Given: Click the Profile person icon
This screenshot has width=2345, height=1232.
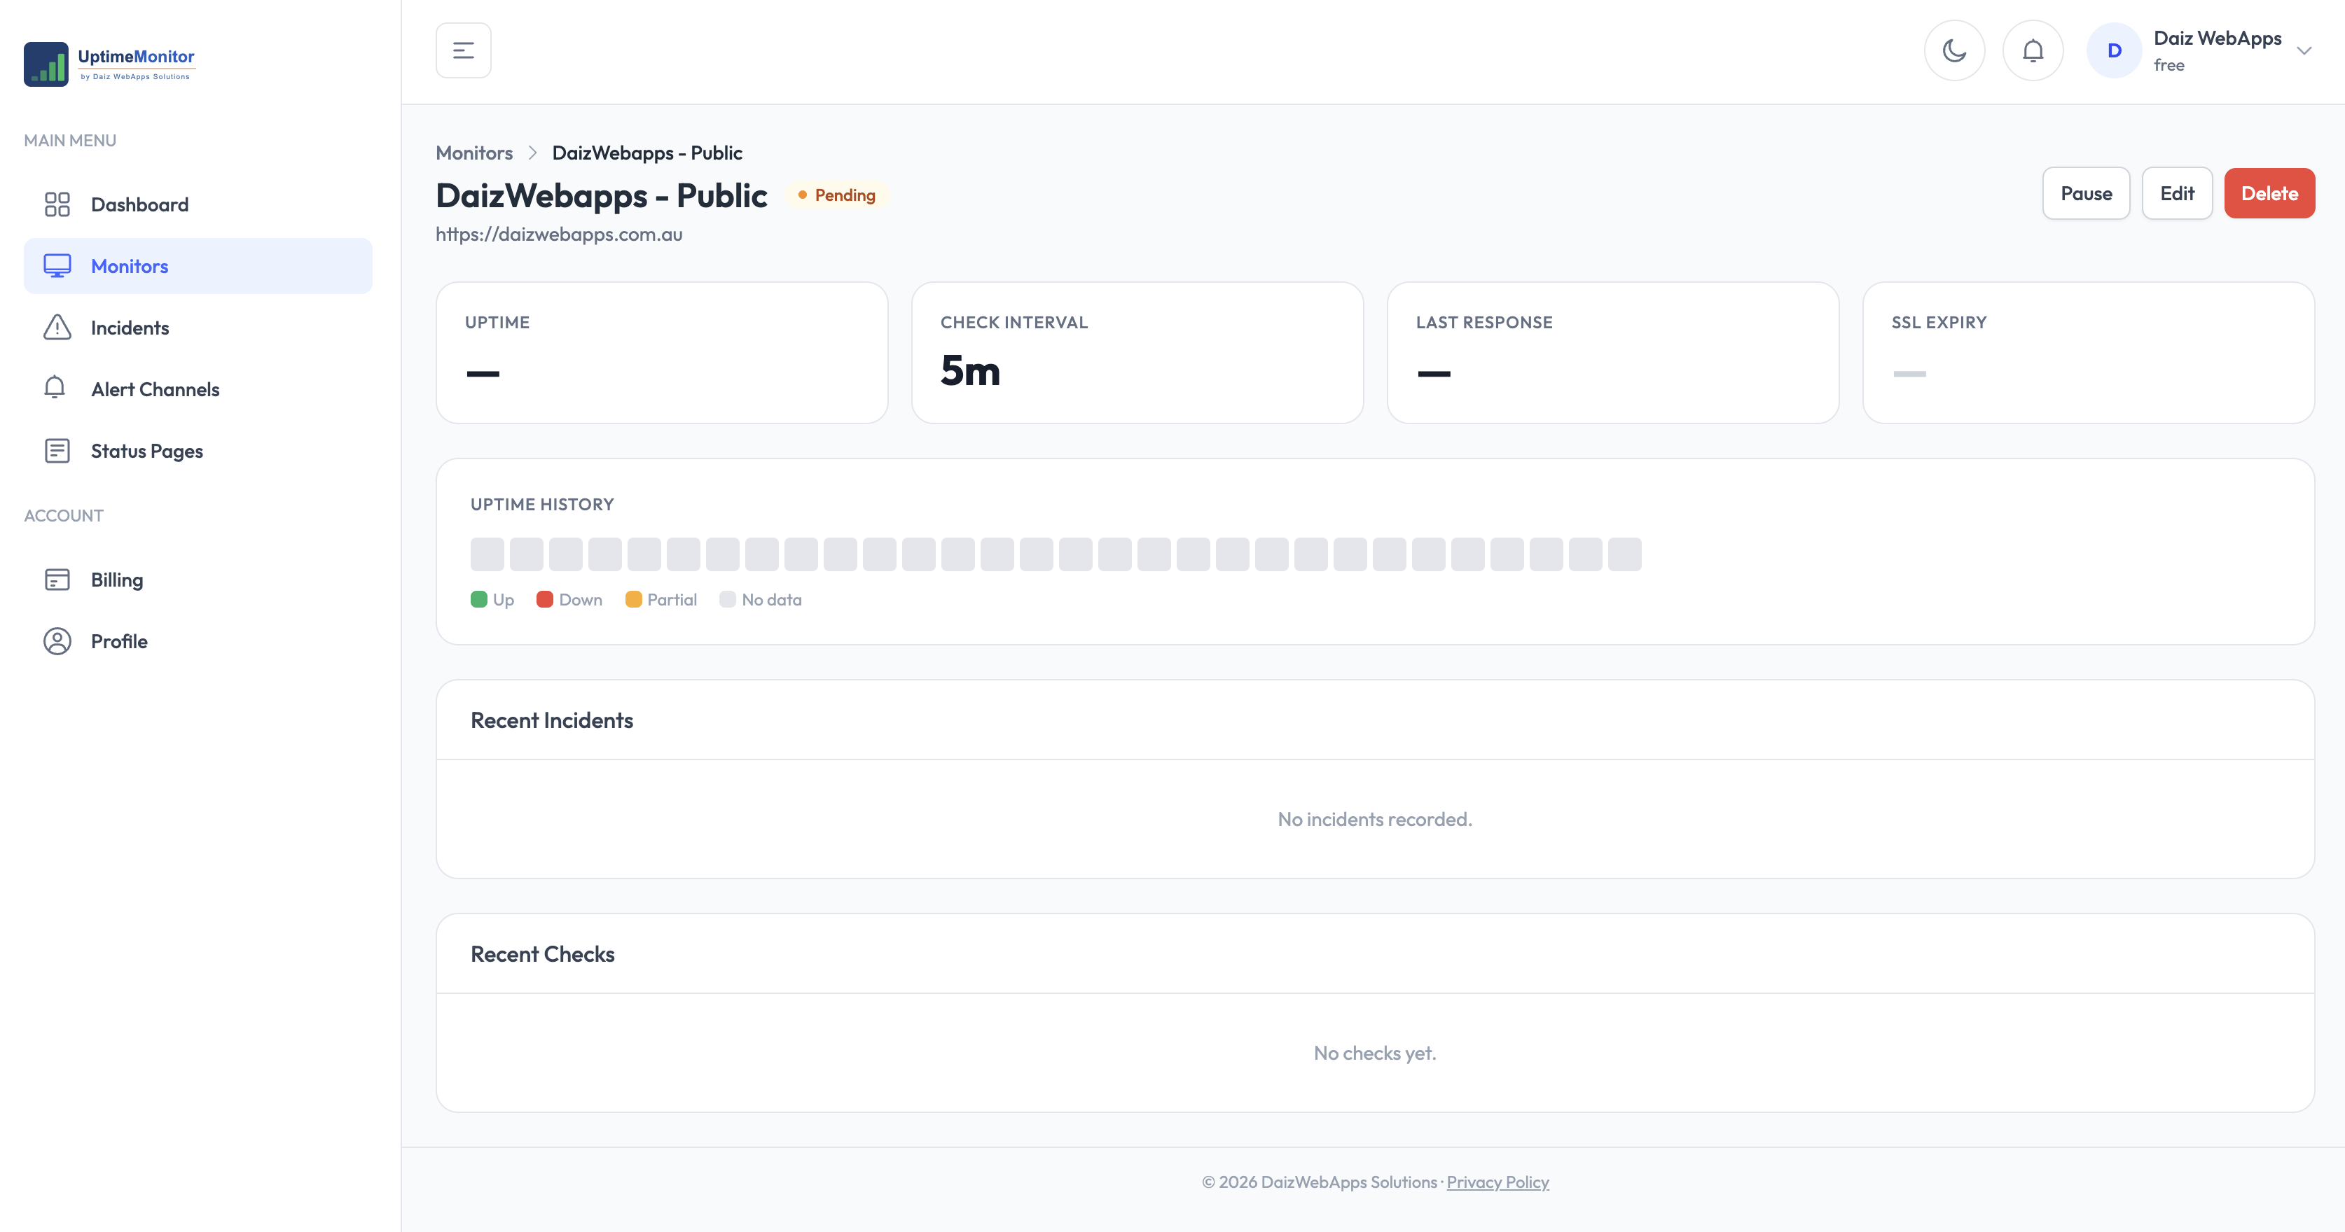Looking at the screenshot, I should pos(57,640).
